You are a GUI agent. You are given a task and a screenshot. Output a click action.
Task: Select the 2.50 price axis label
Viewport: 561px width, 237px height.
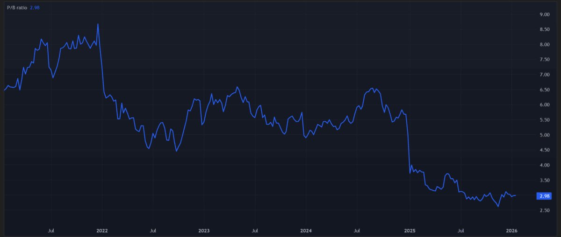[544, 210]
